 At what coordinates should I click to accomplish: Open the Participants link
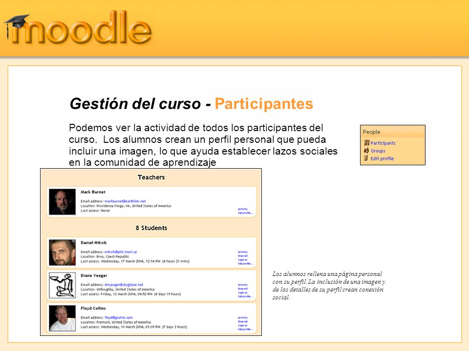pos(383,143)
